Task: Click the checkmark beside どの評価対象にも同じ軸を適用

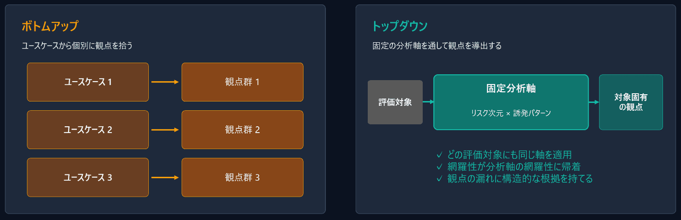Action: click(440, 155)
